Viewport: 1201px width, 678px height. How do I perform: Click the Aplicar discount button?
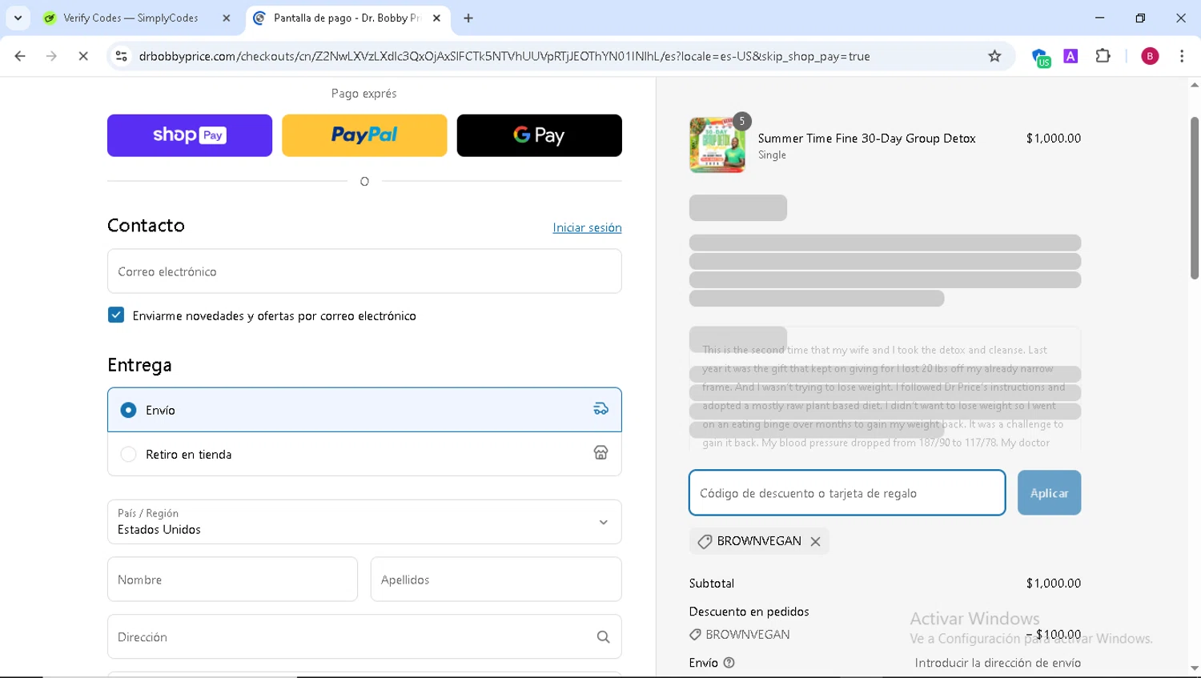click(1049, 493)
